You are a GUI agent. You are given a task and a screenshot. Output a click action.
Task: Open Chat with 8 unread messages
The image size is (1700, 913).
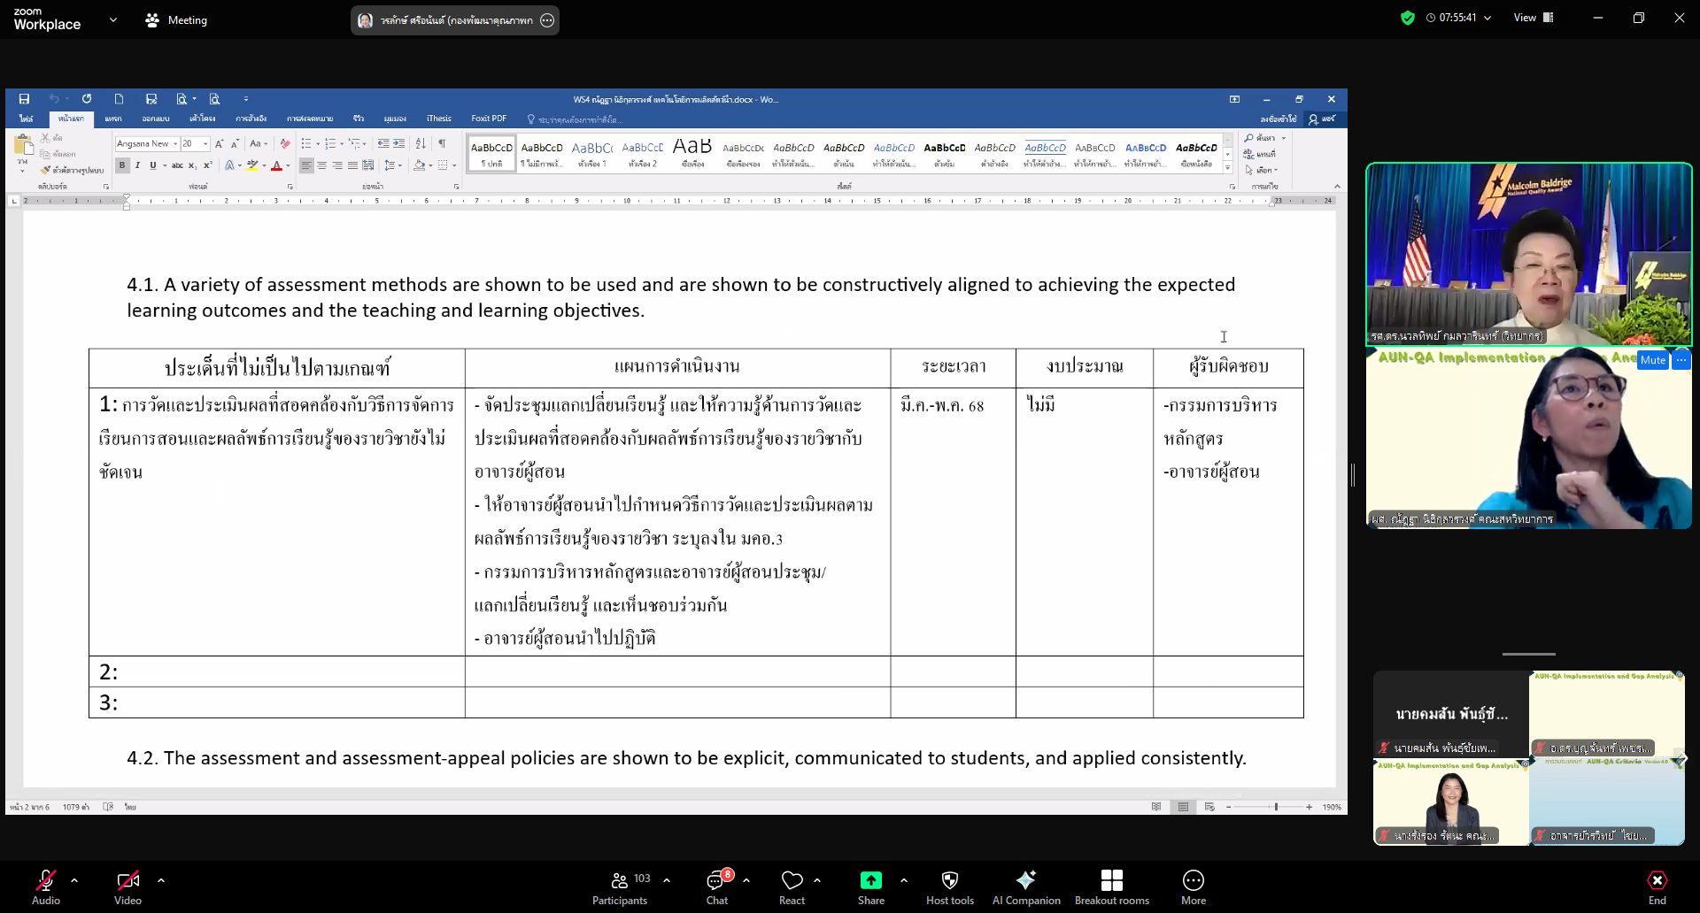point(717,887)
